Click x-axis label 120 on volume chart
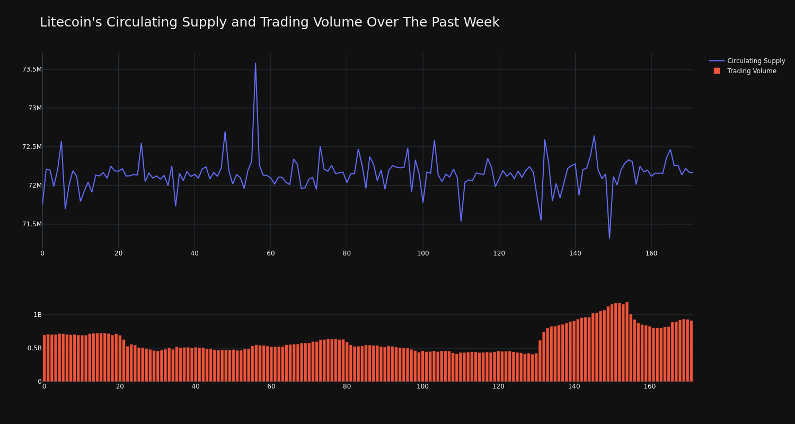795x424 pixels. click(x=498, y=386)
